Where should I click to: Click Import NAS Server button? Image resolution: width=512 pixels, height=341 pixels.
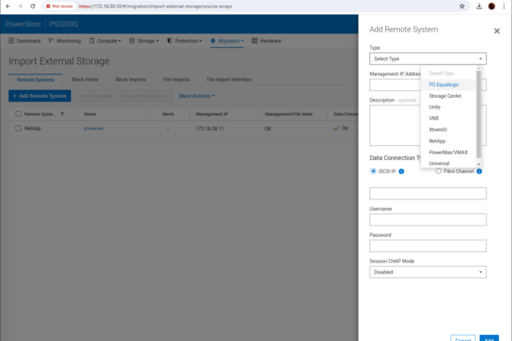pyautogui.click(x=145, y=96)
